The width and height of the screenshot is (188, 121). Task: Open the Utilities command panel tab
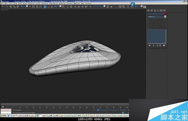(165, 10)
